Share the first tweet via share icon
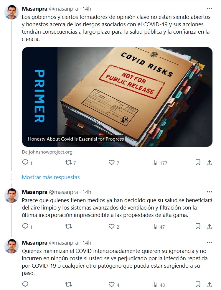 [x=209, y=163]
